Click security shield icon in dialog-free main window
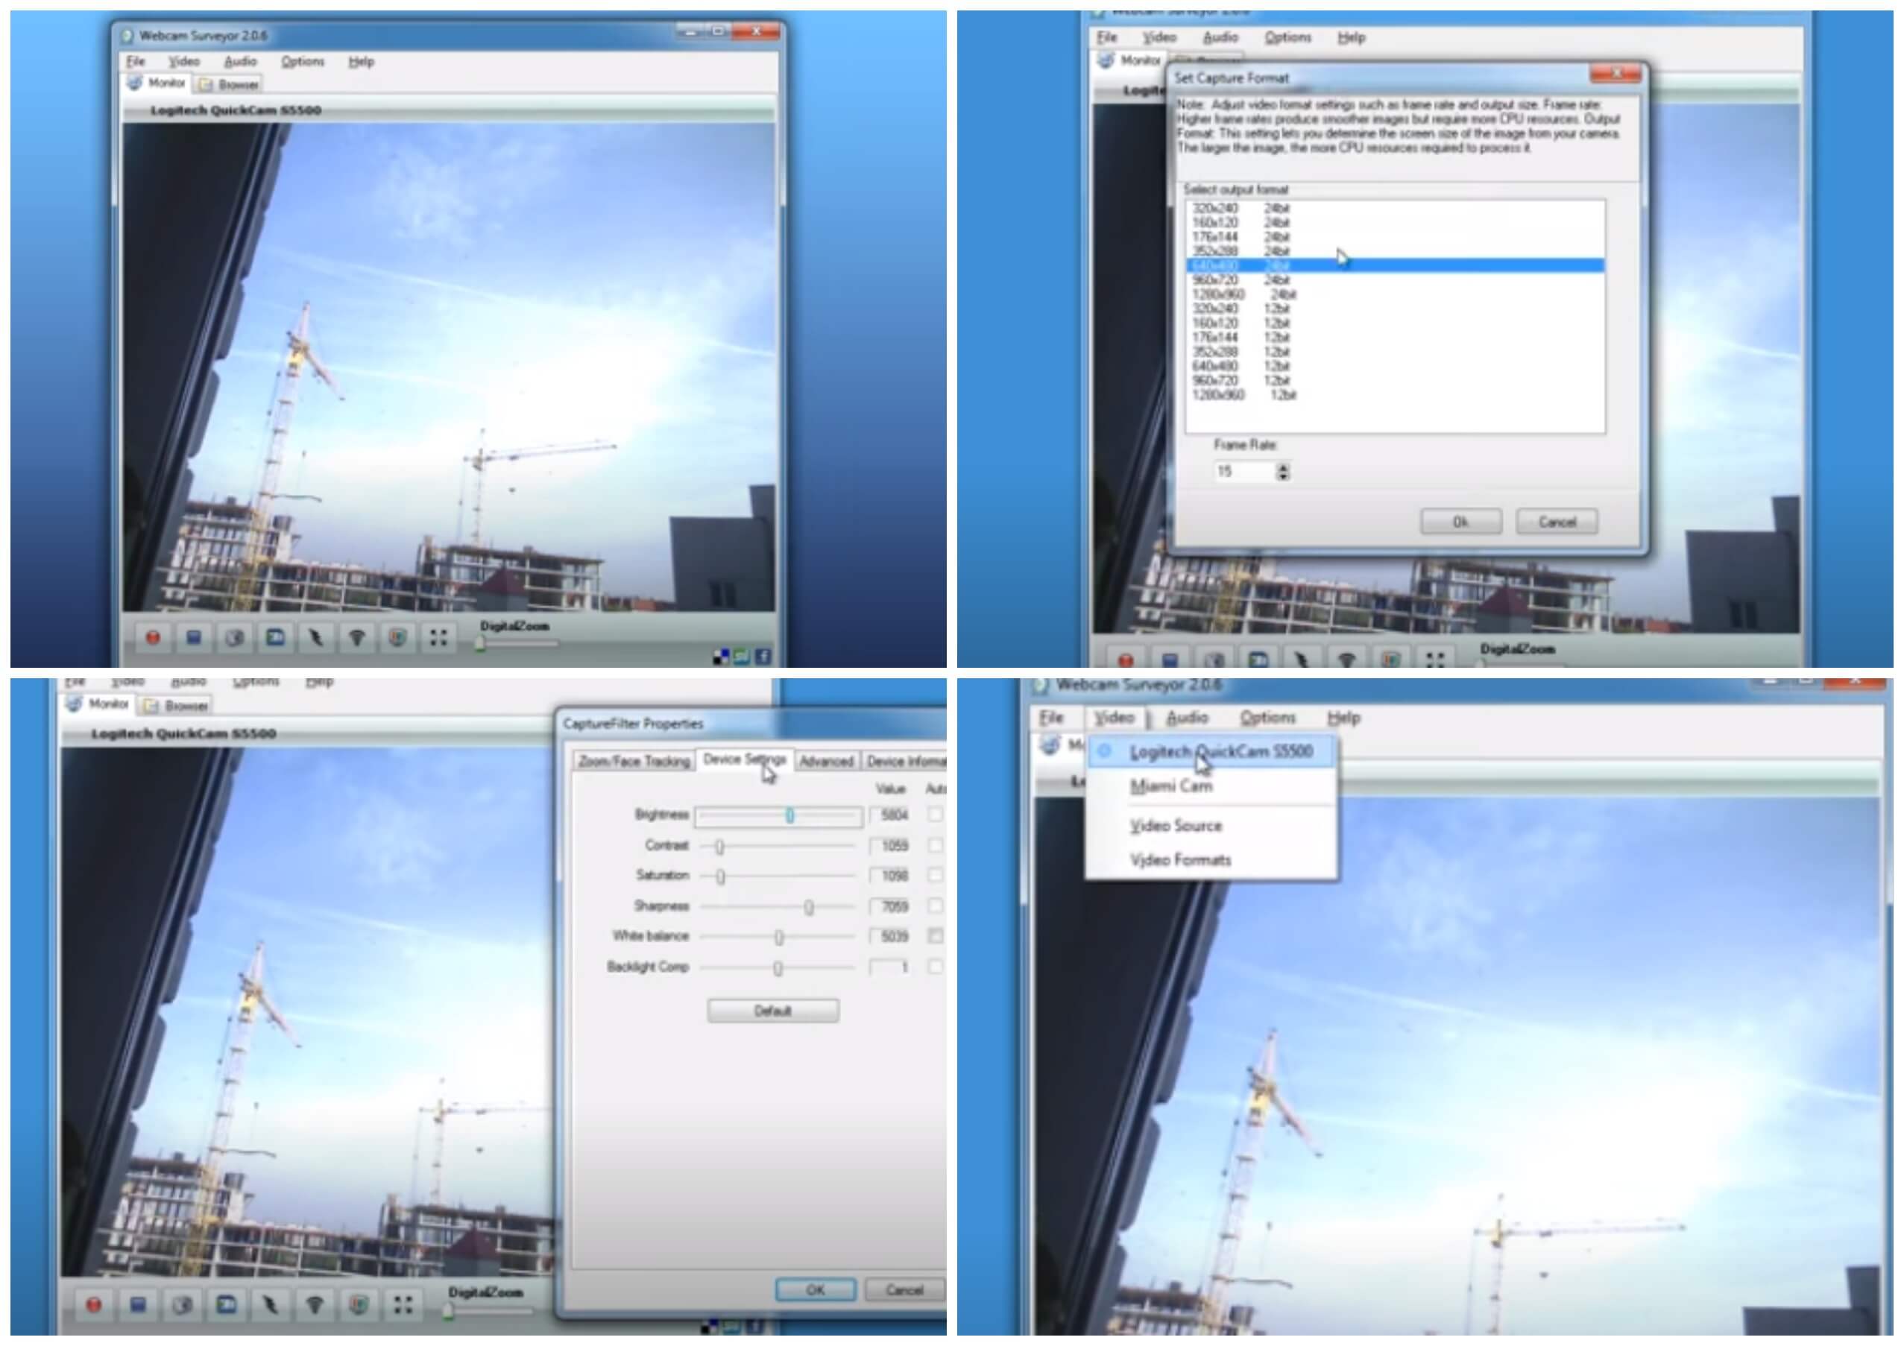This screenshot has height=1346, width=1904. pyautogui.click(x=397, y=637)
